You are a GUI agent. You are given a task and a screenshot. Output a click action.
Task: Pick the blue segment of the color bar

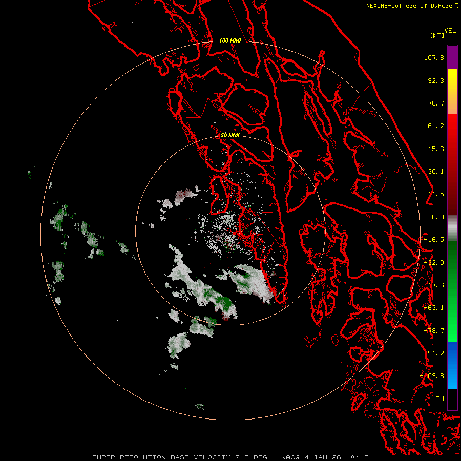tap(452, 365)
